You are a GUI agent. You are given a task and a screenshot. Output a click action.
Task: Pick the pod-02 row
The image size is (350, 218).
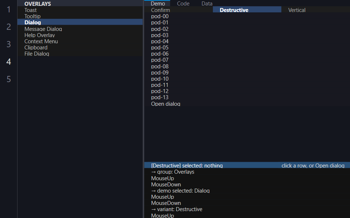[x=247, y=29]
